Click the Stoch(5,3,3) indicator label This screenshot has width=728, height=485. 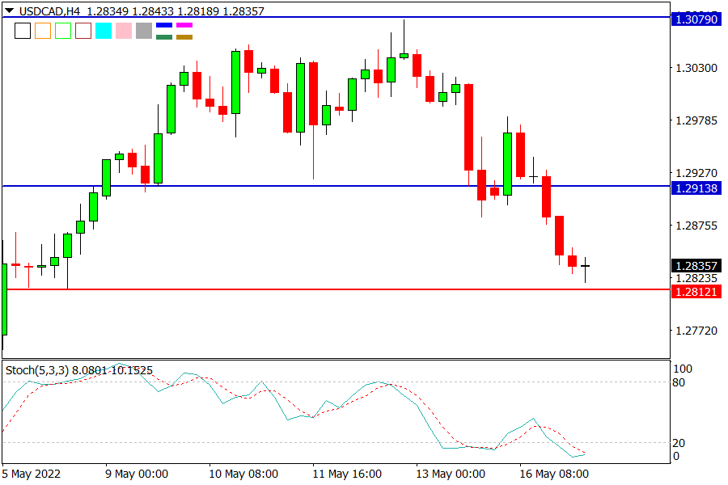tap(37, 370)
